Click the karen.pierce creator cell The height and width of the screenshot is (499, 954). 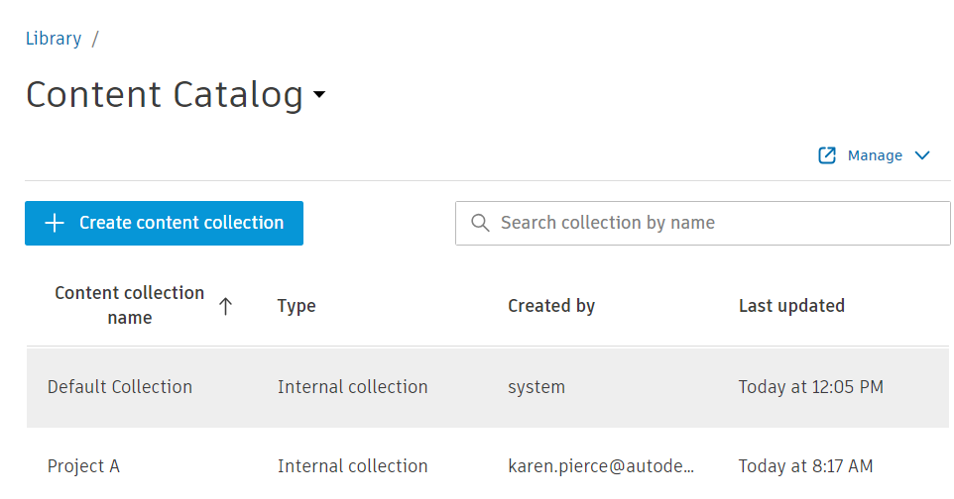click(601, 466)
